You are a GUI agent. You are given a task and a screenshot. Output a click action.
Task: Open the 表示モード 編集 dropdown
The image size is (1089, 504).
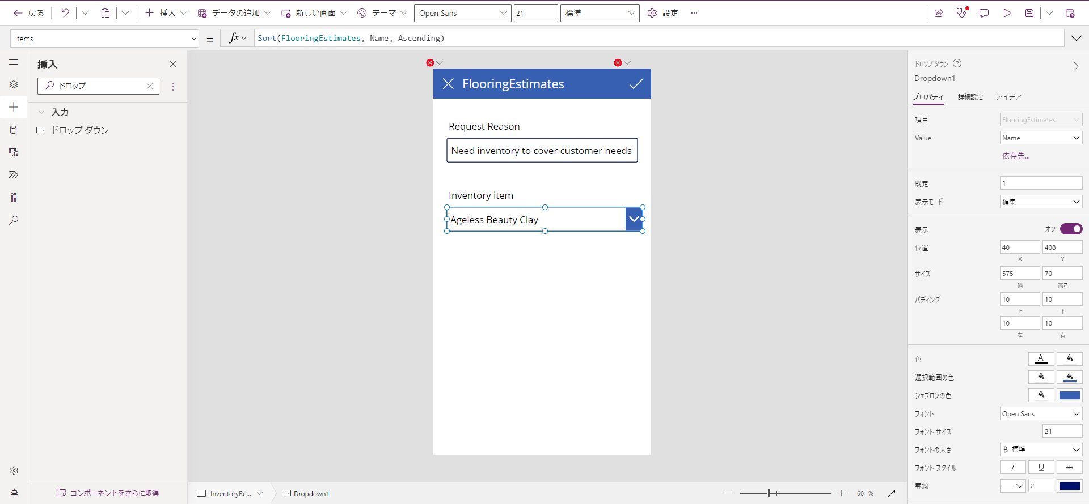point(1041,202)
